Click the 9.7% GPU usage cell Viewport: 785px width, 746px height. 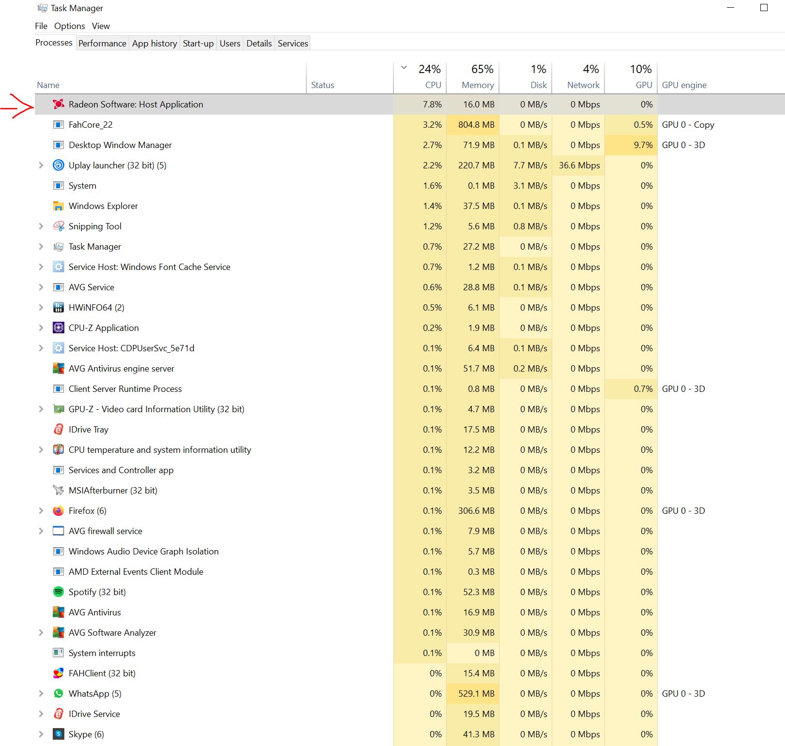(631, 145)
